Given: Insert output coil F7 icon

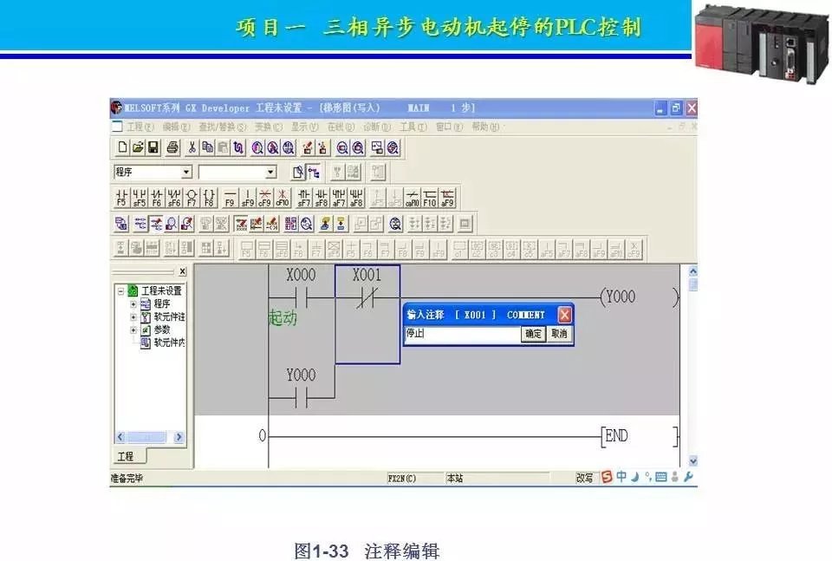Looking at the screenshot, I should tap(192, 198).
